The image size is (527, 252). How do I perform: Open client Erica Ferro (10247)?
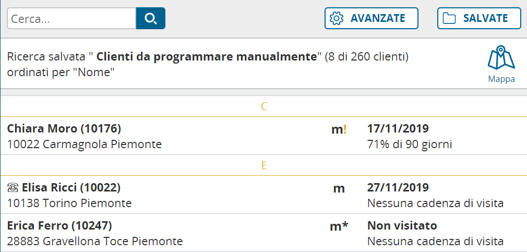point(59,226)
